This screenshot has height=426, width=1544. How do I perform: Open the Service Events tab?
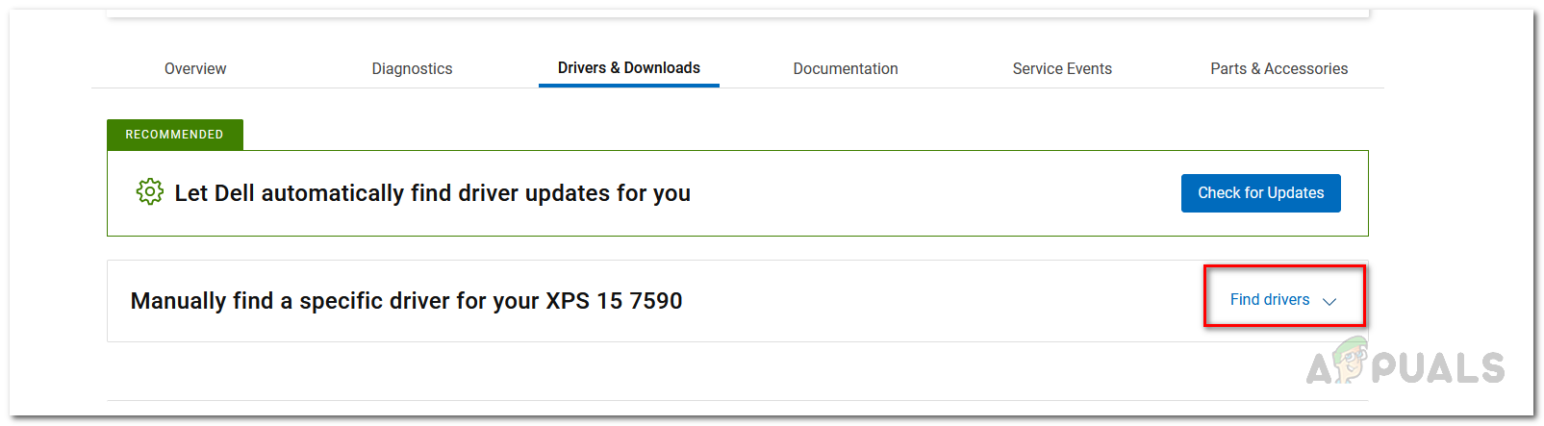tap(1062, 68)
